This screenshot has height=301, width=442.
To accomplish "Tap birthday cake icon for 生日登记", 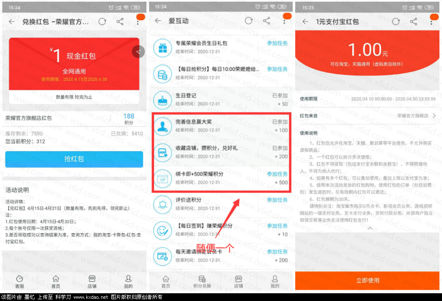I will [x=163, y=100].
